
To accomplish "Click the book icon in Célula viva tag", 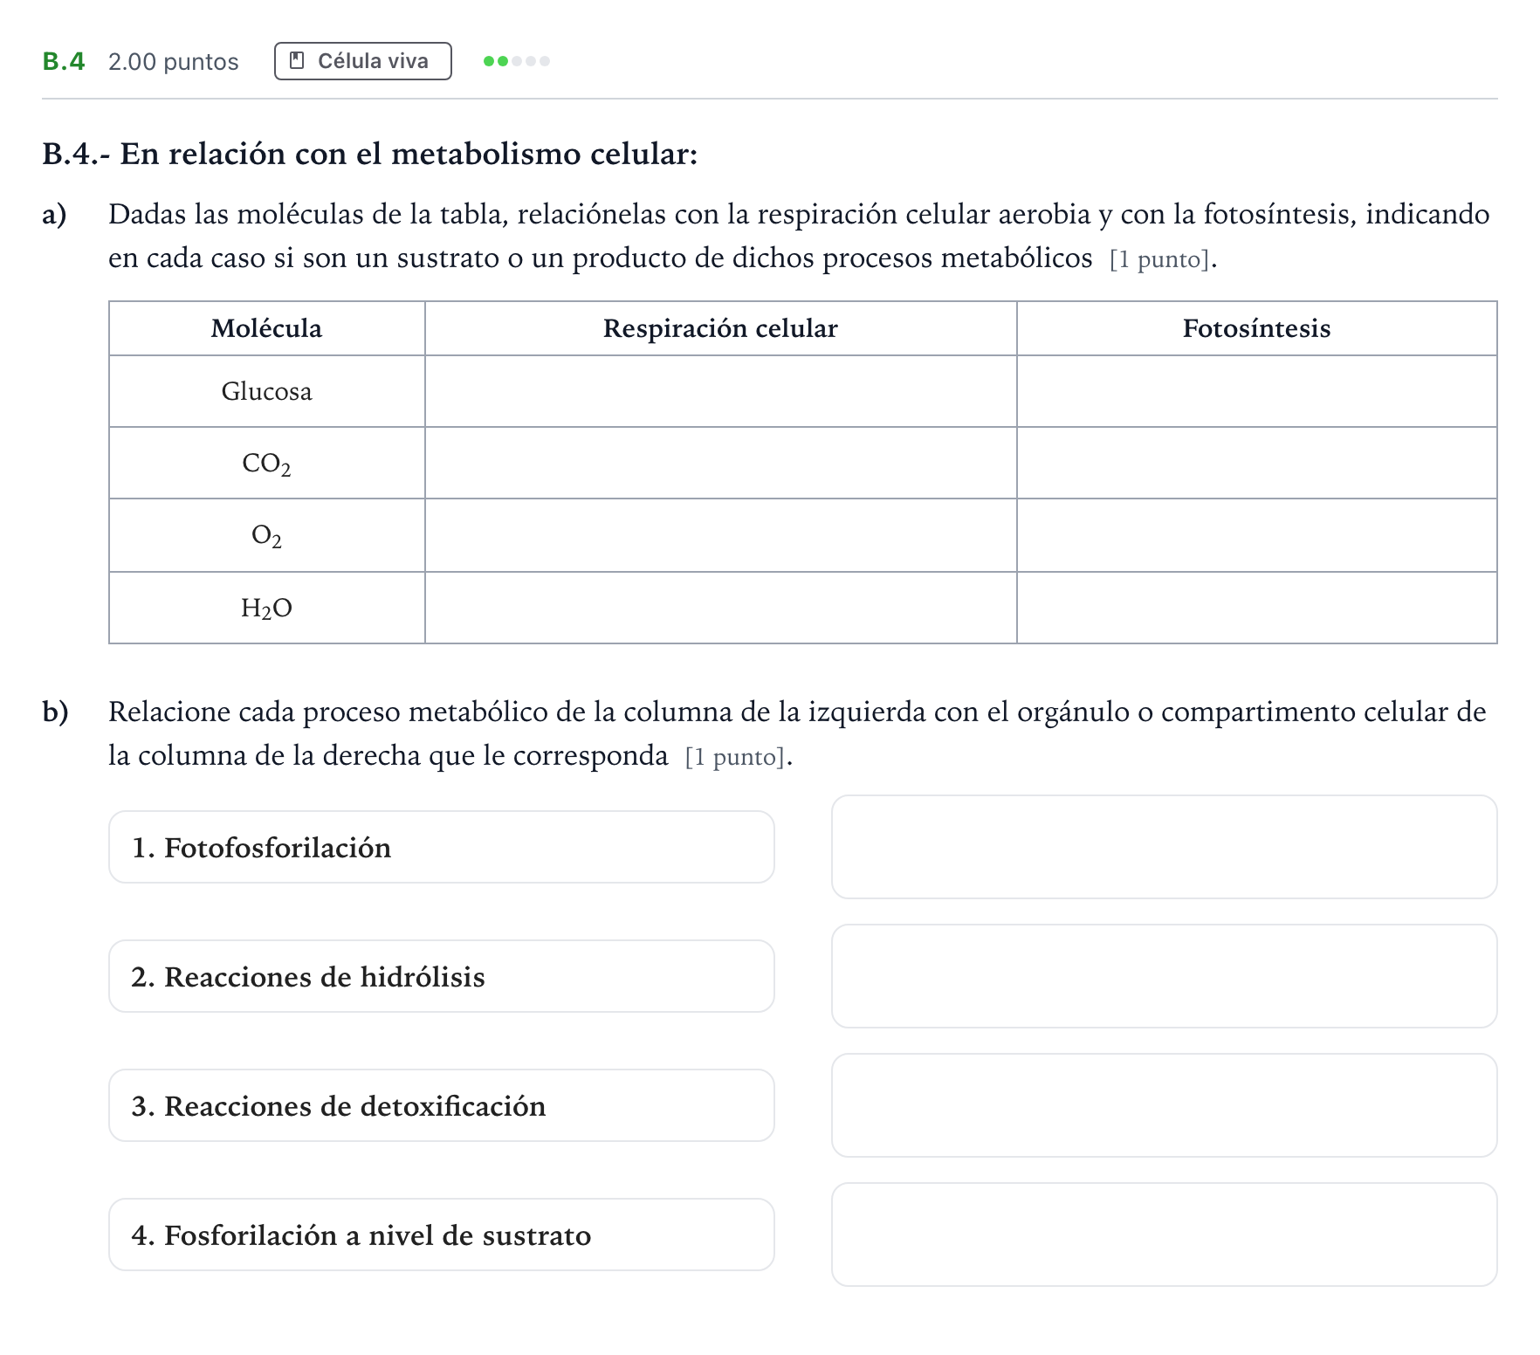I will 297,60.
